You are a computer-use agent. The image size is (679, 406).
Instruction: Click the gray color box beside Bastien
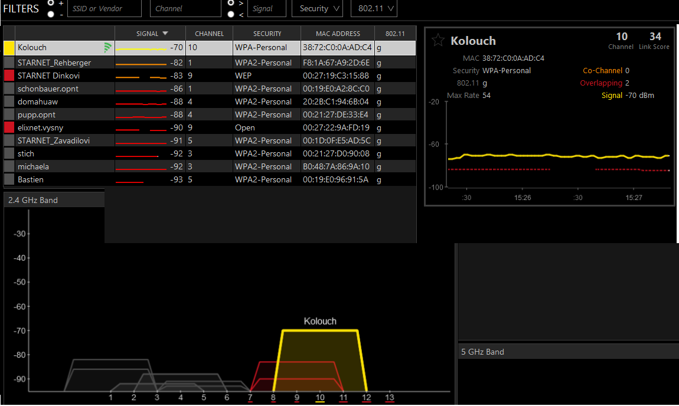click(9, 179)
